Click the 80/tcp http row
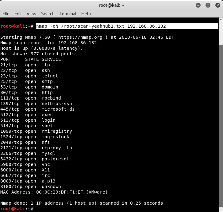Screen dimensions: 223x212 pos(26,92)
